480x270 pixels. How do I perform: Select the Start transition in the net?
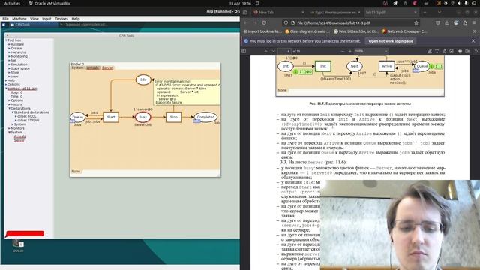pyautogui.click(x=111, y=117)
